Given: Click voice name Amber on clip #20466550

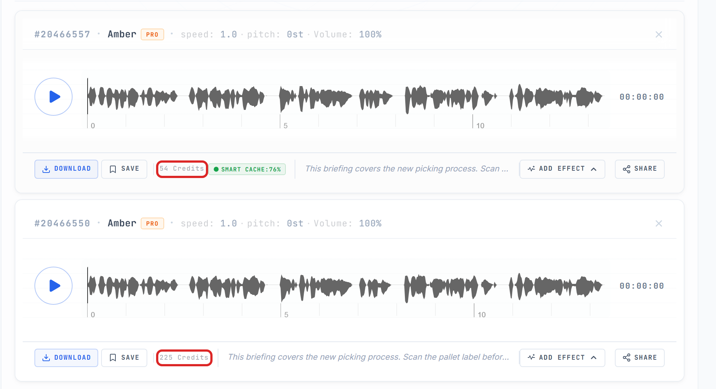Looking at the screenshot, I should (122, 223).
